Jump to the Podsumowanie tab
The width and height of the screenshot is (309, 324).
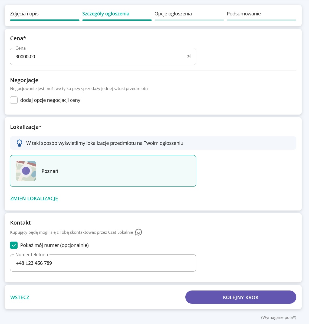(x=244, y=14)
